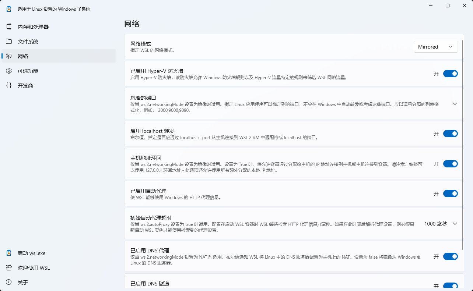
Task: Disable the Hyper-V 防火墙 toggle
Action: coord(450,74)
